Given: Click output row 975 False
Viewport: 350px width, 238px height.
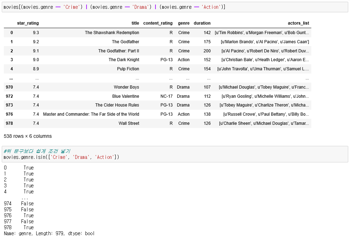Looking at the screenshot, I should coord(19,210).
